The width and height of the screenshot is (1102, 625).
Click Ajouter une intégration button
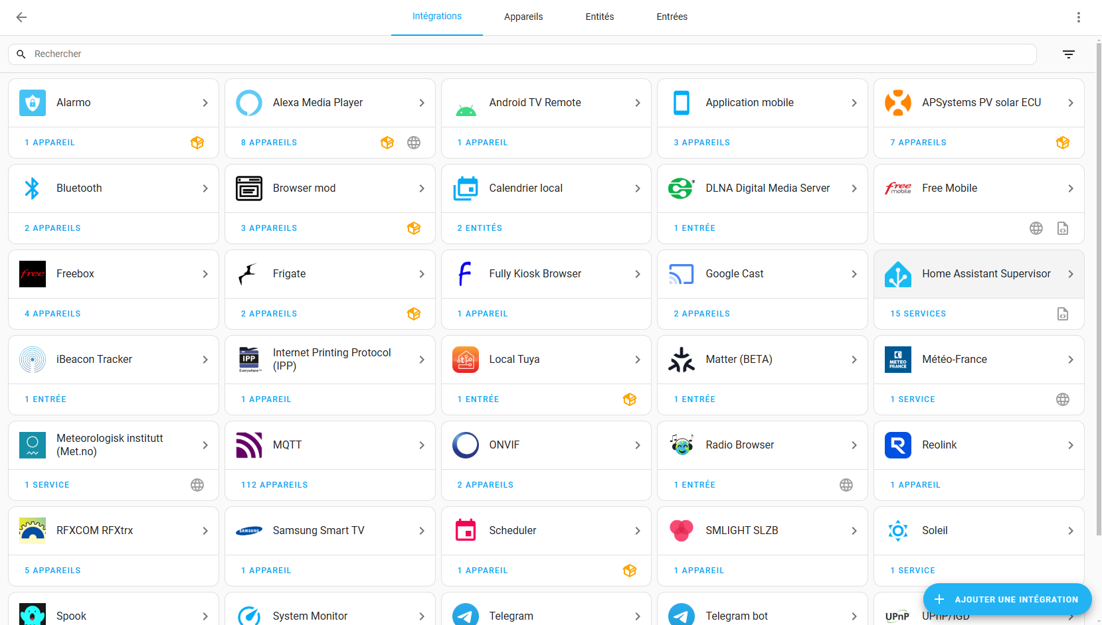(x=1007, y=599)
